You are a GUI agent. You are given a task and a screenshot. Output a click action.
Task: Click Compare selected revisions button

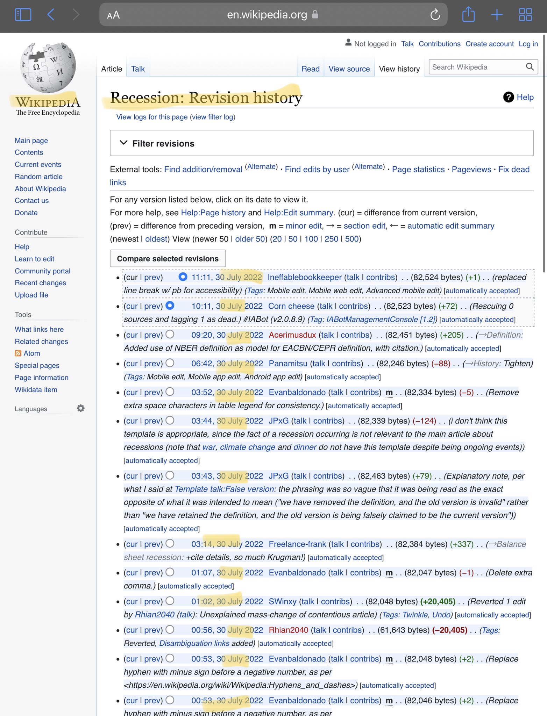click(168, 258)
